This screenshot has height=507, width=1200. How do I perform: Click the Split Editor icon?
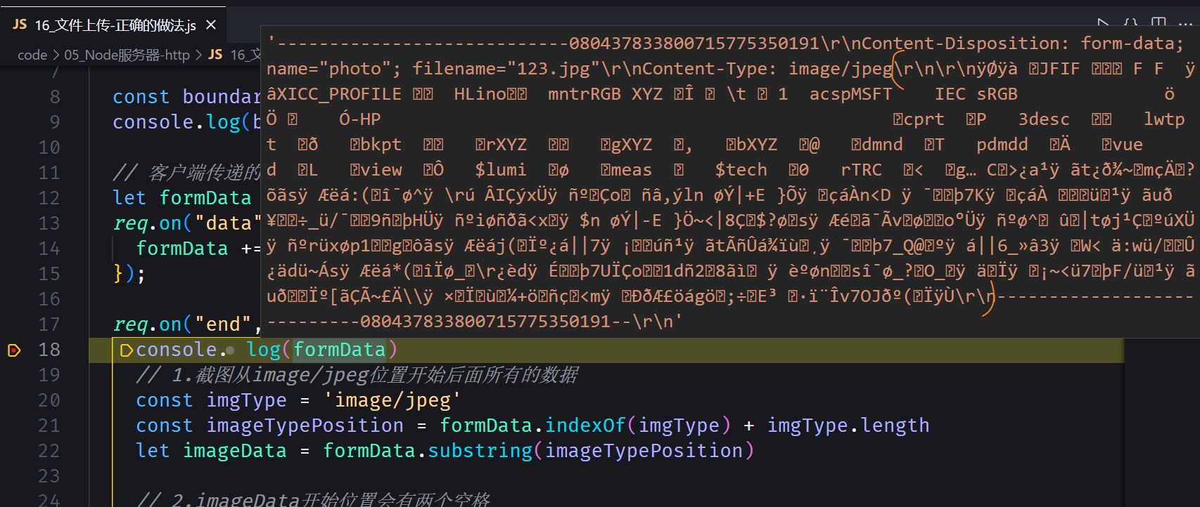click(x=1158, y=23)
